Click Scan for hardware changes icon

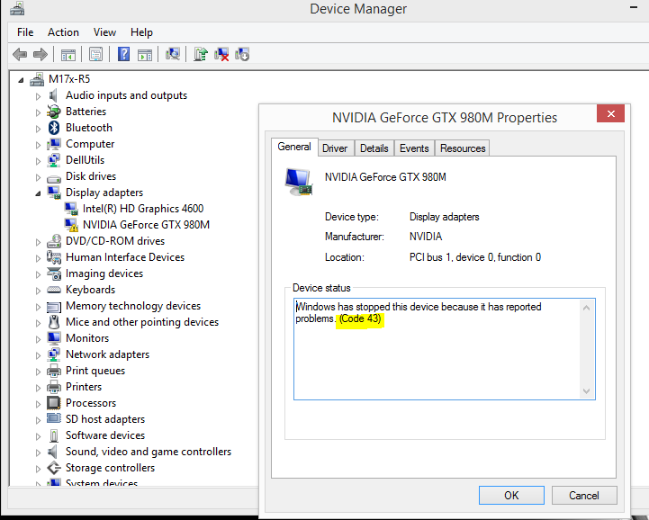pyautogui.click(x=173, y=54)
